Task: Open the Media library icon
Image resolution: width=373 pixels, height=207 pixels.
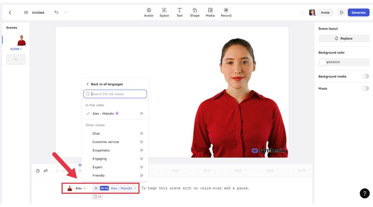Action: coord(210,12)
